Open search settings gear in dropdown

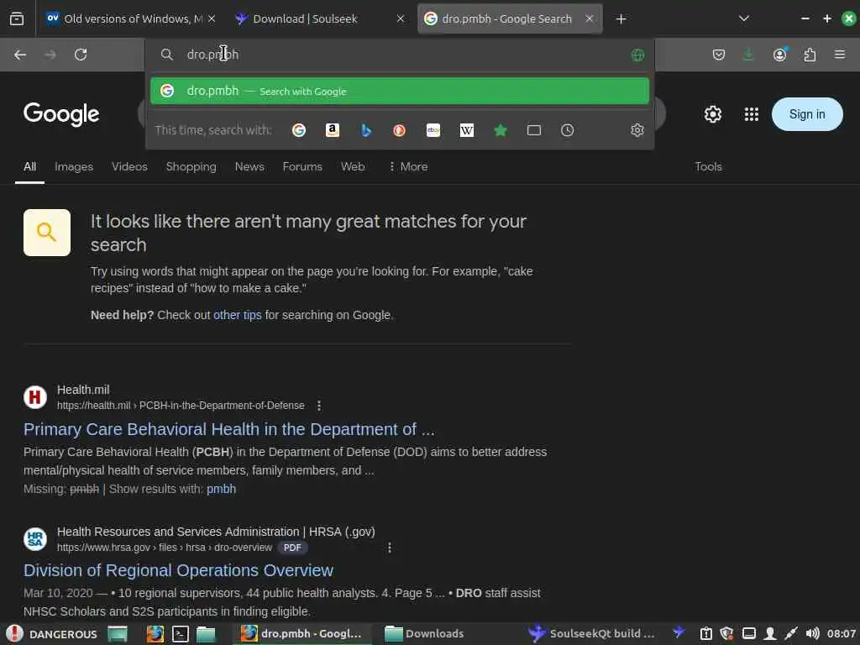[637, 130]
